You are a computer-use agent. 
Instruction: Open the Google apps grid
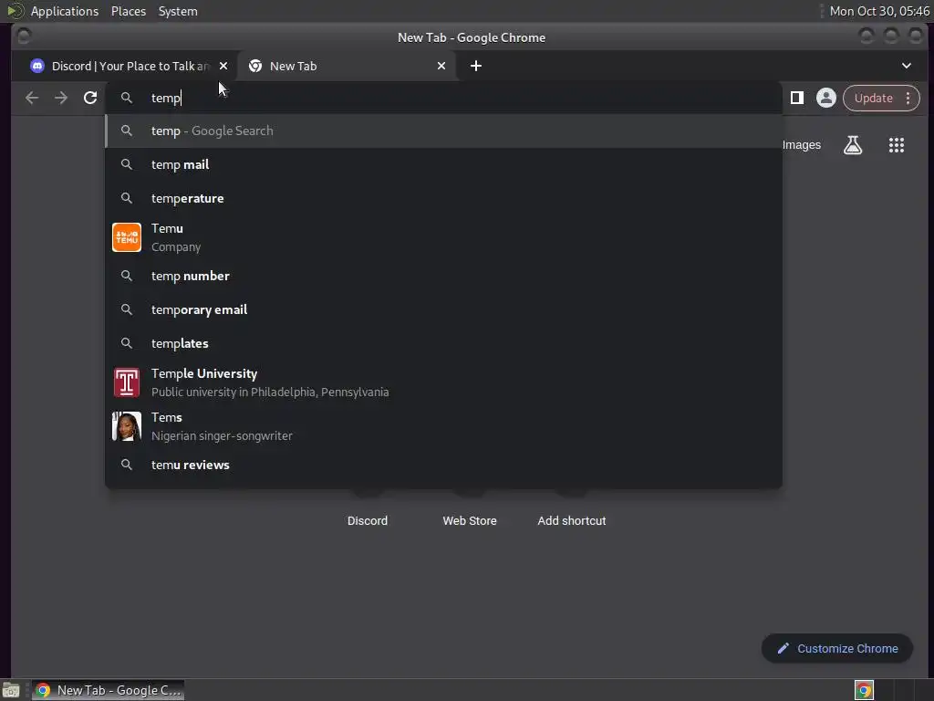pyautogui.click(x=897, y=145)
